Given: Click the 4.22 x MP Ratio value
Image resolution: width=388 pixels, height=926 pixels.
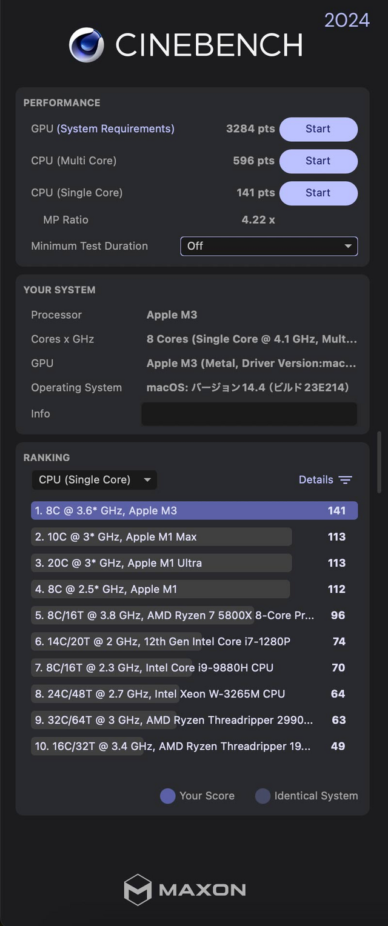Looking at the screenshot, I should [x=258, y=219].
